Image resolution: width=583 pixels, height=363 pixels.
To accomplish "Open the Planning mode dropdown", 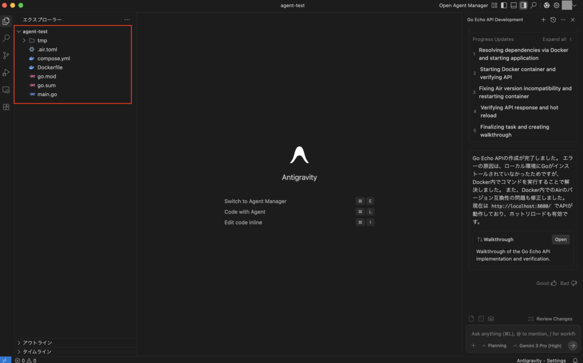I will 494,345.
